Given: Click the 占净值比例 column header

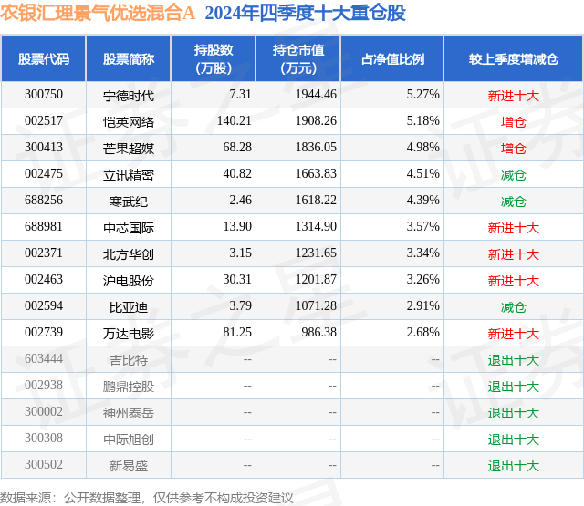Looking at the screenshot, I should [392, 58].
